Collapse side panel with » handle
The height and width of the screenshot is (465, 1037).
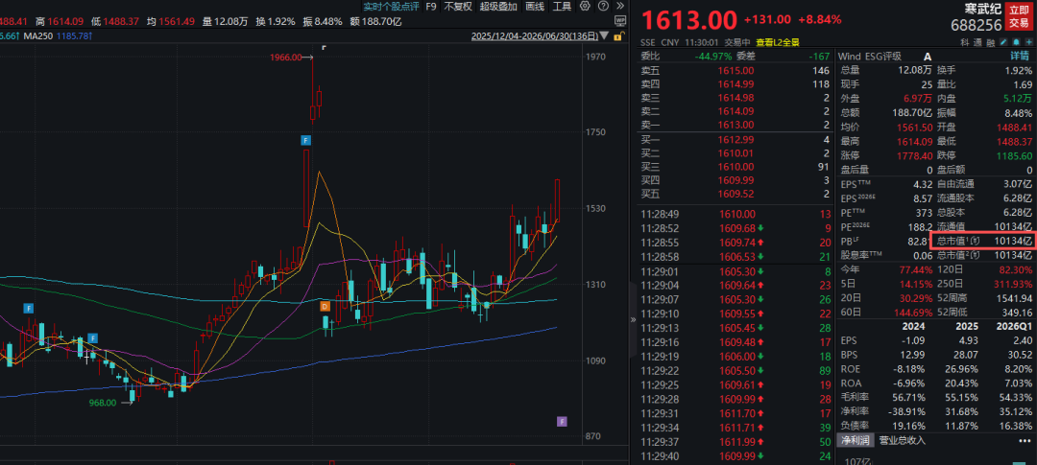pos(633,319)
